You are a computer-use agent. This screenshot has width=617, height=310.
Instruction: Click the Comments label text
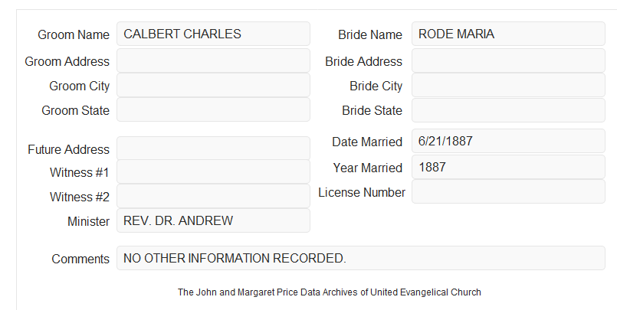[x=80, y=259]
